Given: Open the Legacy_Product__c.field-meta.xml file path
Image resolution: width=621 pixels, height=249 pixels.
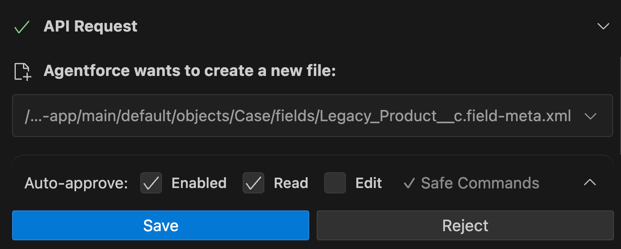Looking at the screenshot, I should pos(298,116).
